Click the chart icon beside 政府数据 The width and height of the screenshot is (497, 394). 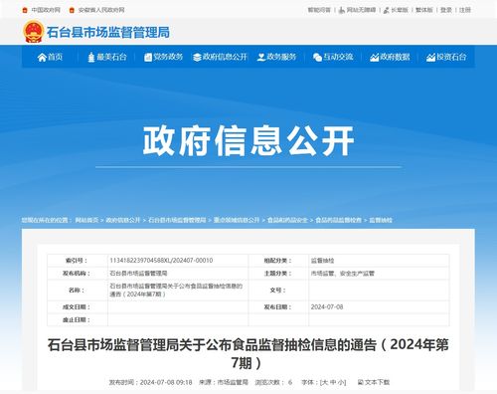[x=374, y=58]
